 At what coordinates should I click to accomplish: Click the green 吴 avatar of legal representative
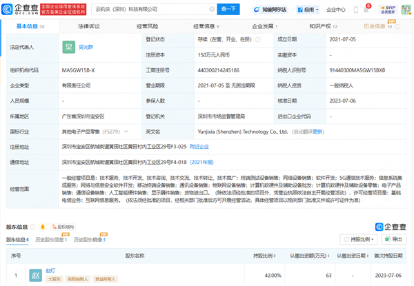68,47
